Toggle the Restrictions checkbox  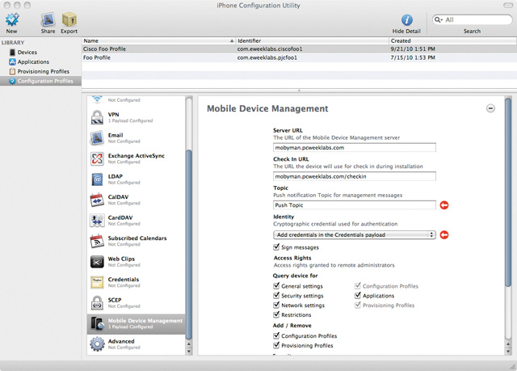point(276,314)
